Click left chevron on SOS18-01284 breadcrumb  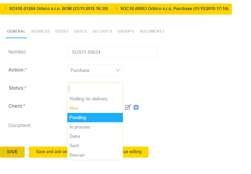(5, 8)
